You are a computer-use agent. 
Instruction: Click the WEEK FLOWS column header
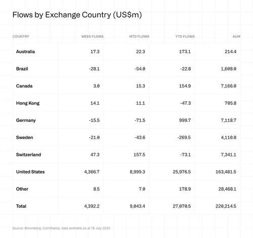(x=92, y=36)
